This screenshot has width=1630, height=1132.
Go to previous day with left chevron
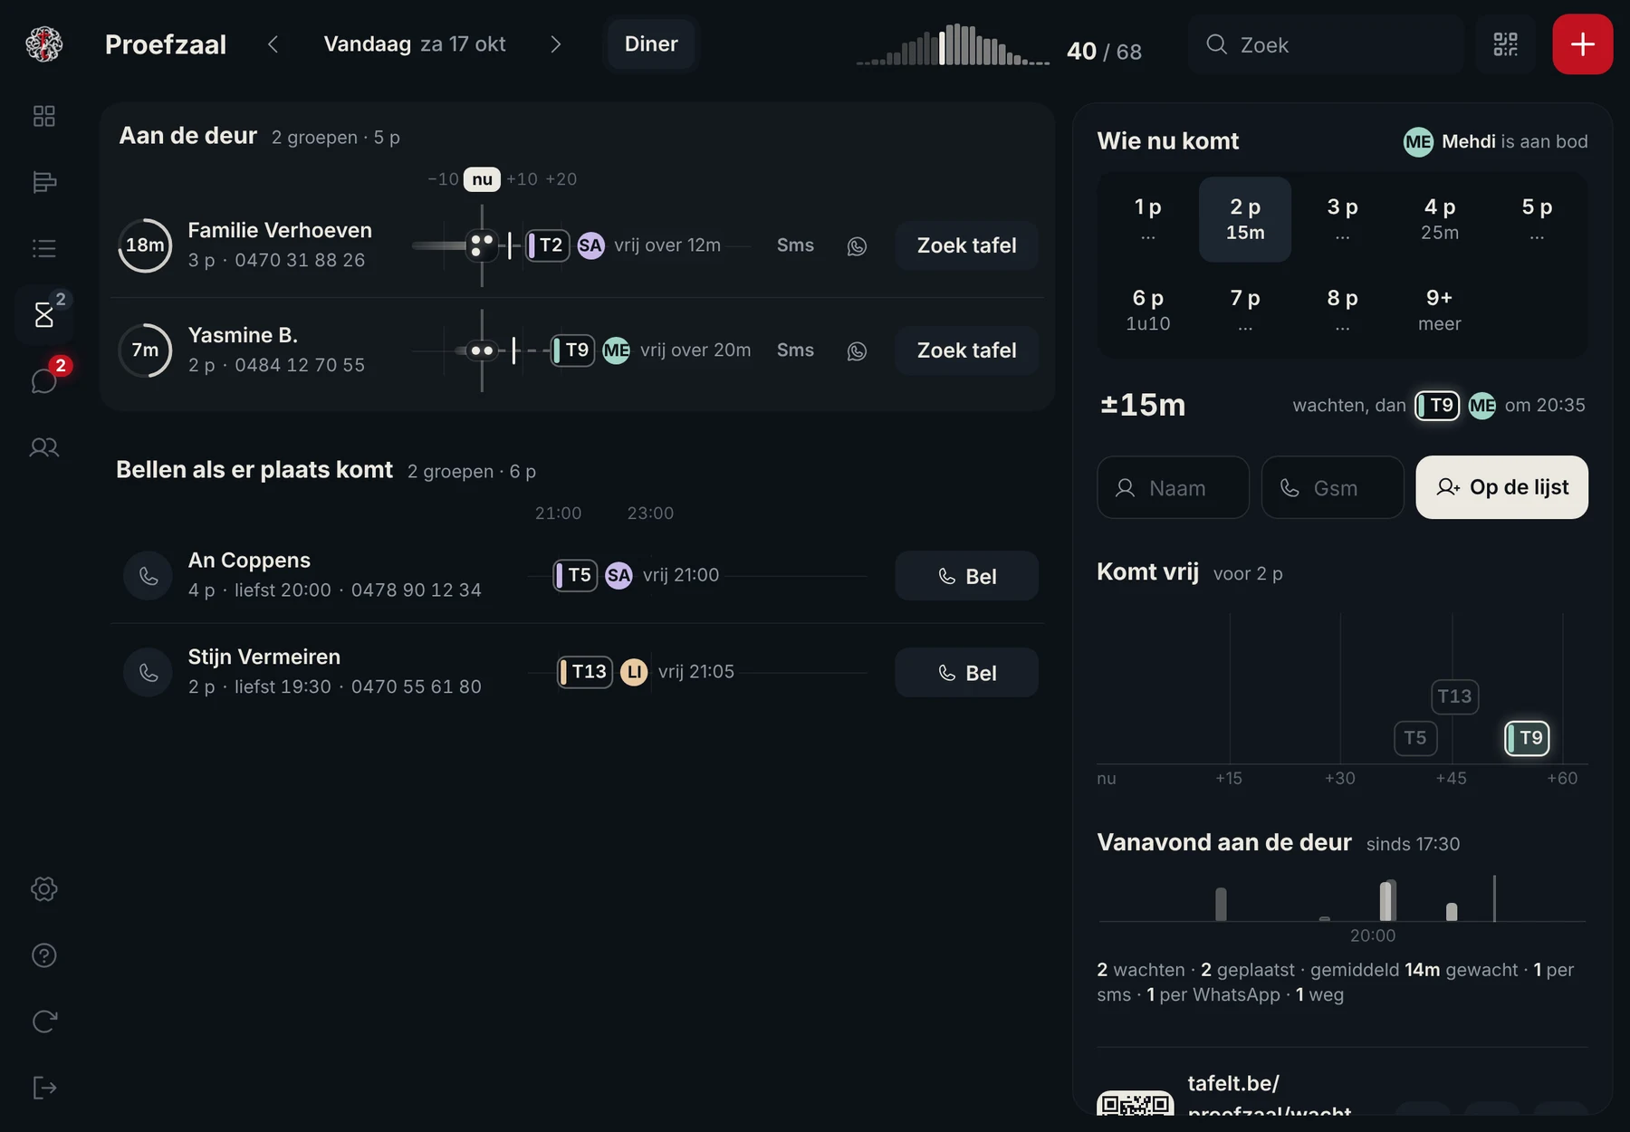[x=273, y=44]
